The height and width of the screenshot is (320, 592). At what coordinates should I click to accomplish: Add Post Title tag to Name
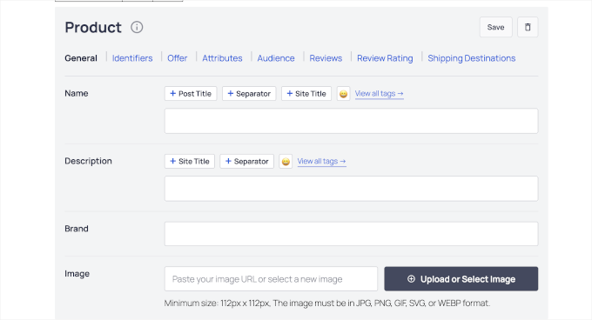click(191, 93)
